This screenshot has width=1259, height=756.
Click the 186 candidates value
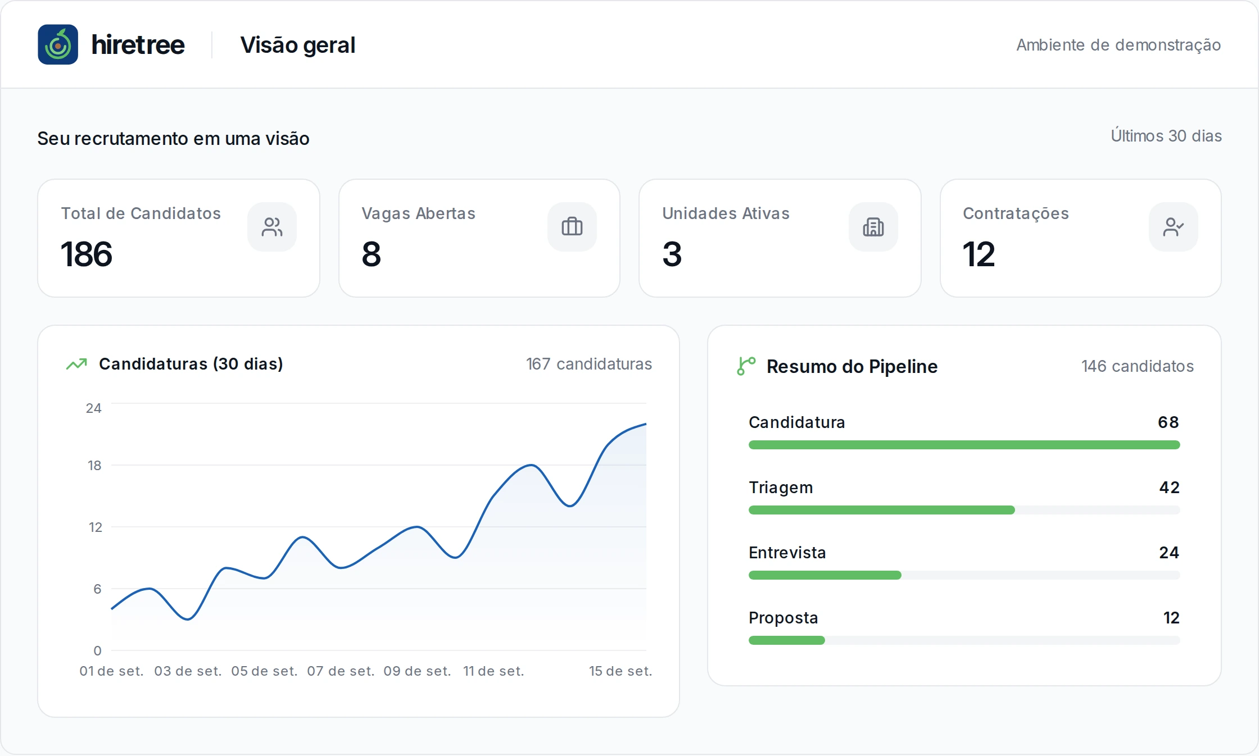(x=87, y=254)
